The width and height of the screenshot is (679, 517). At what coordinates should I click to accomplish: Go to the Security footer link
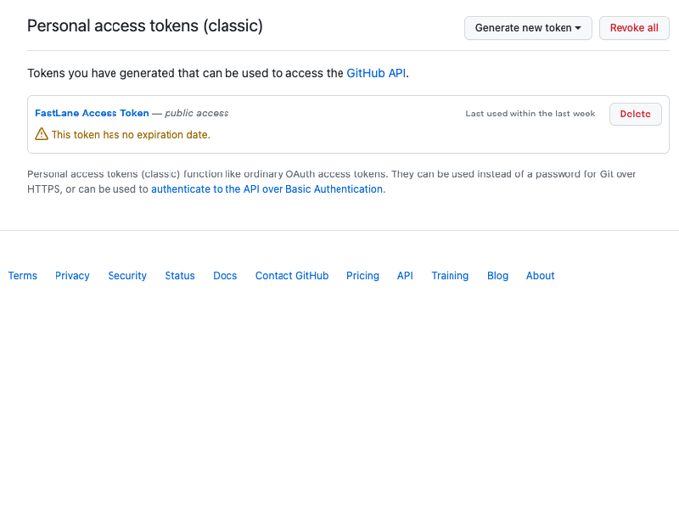point(127,276)
